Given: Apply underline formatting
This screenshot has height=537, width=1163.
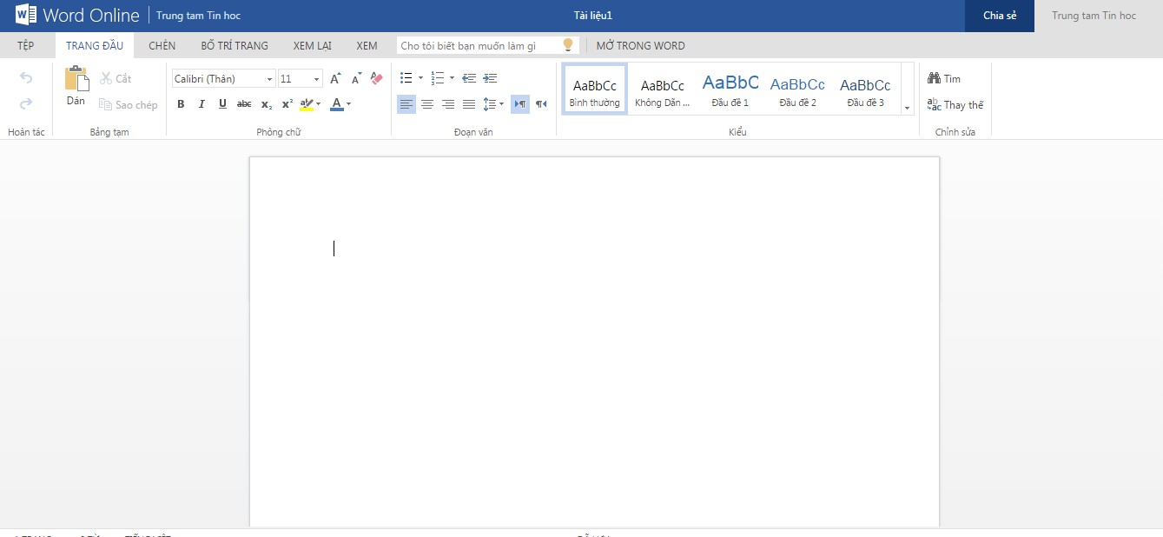Looking at the screenshot, I should pyautogui.click(x=222, y=103).
